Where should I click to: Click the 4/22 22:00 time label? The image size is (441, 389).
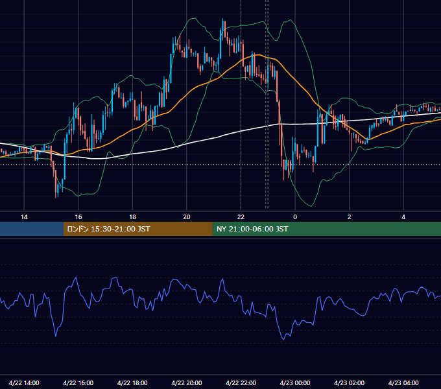tap(241, 383)
